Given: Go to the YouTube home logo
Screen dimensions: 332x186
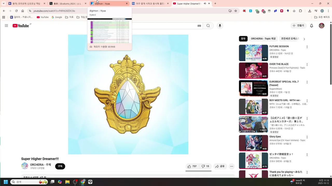Looking at the screenshot, I should click(x=20, y=26).
